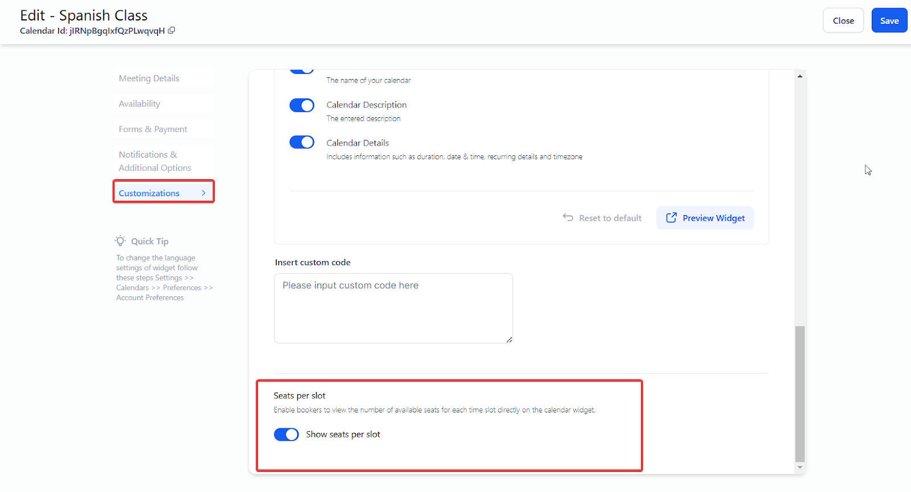911x492 pixels.
Task: Click the Preview Widget external-link icon
Action: tap(671, 218)
